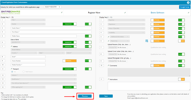Toggle Date of Birth Mandatory switch
The height and width of the screenshot is (100, 191).
[70, 42]
